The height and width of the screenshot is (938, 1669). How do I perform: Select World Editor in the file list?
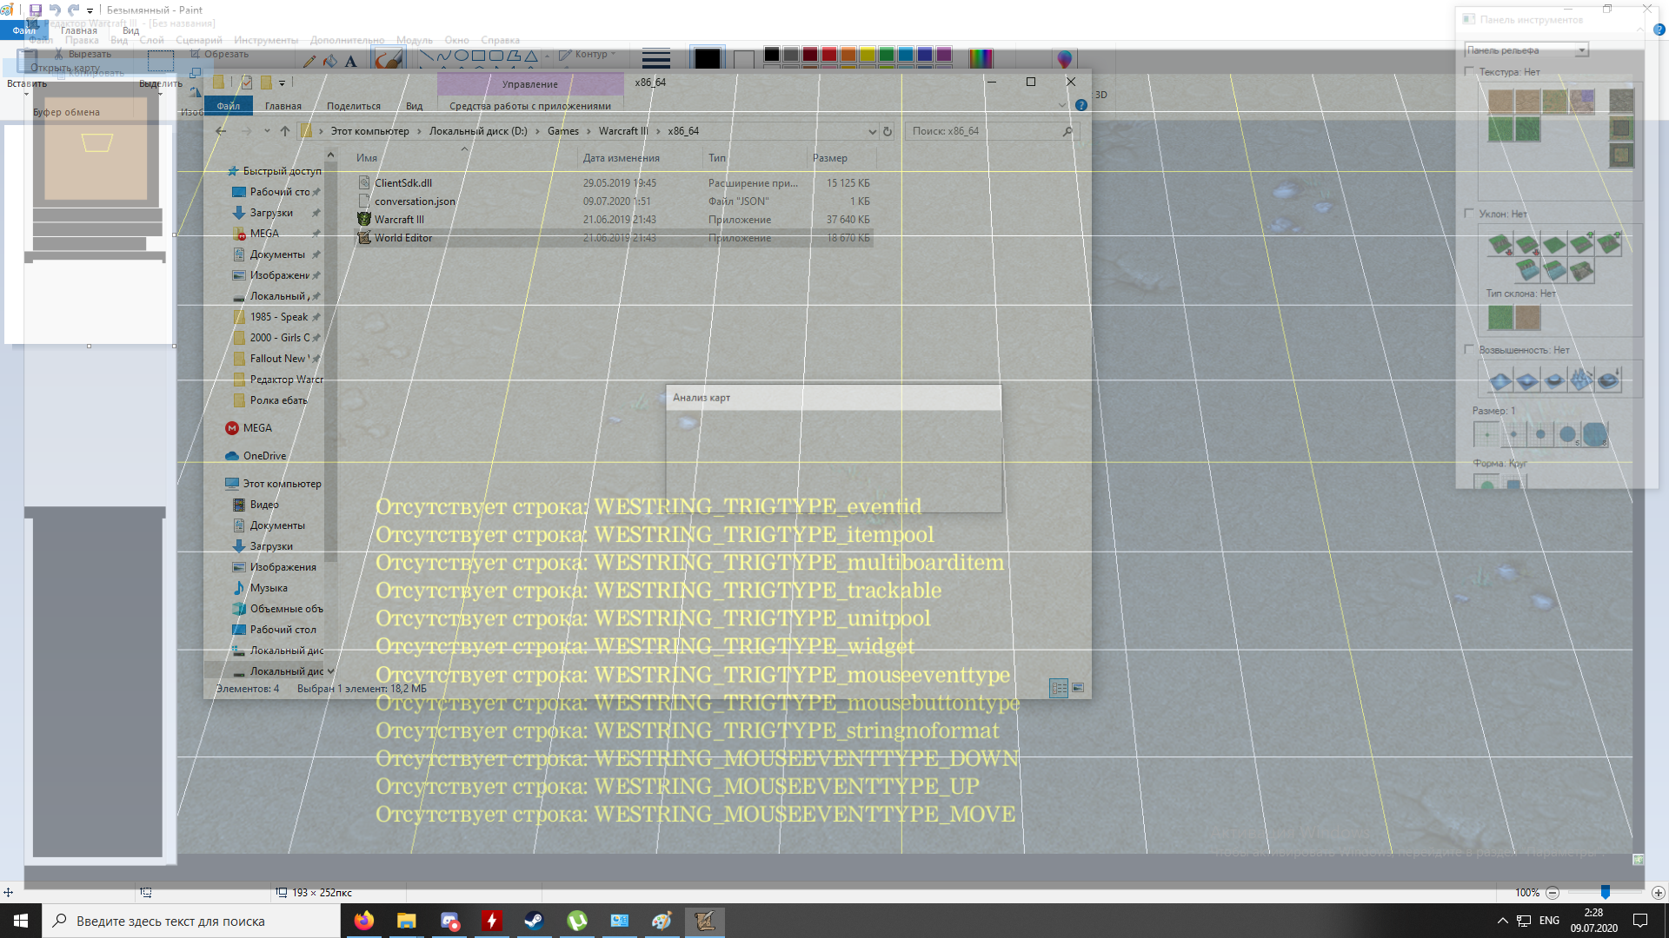pos(403,238)
